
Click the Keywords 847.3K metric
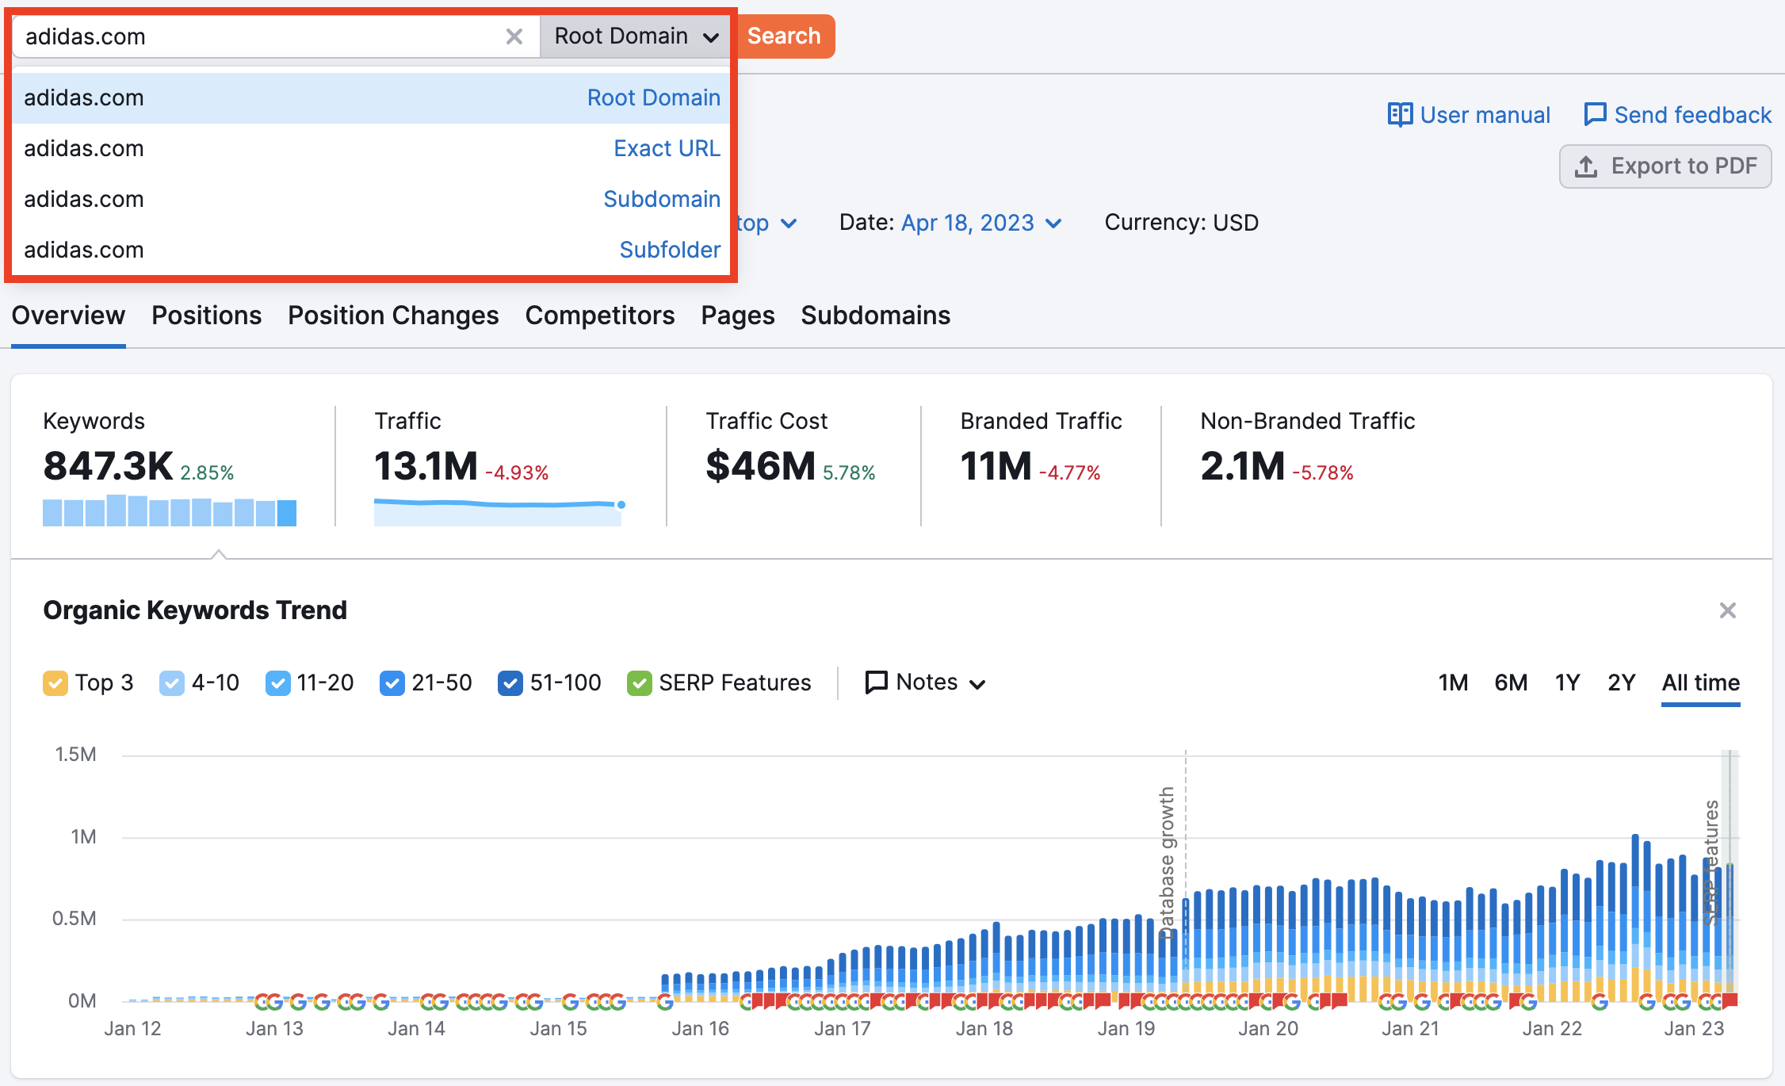(108, 465)
